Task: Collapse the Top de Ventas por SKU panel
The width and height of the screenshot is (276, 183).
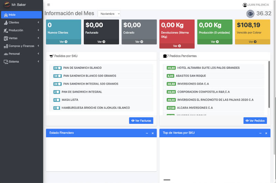Action: tap(260, 133)
